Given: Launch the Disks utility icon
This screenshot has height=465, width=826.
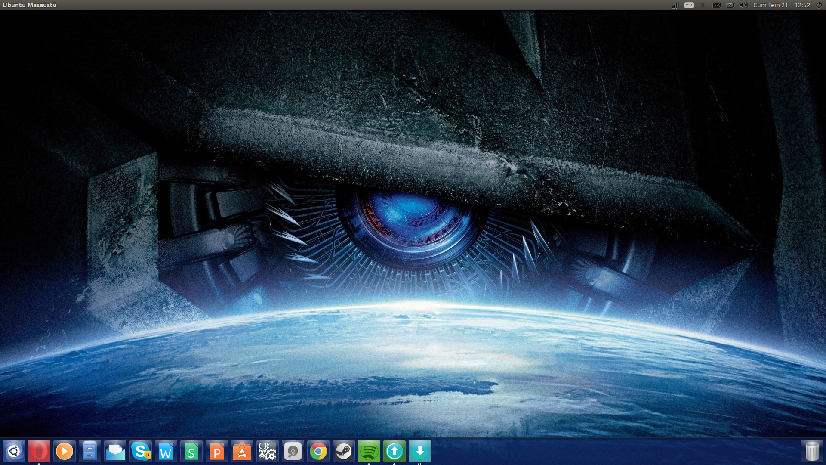Looking at the screenshot, I should tap(293, 451).
